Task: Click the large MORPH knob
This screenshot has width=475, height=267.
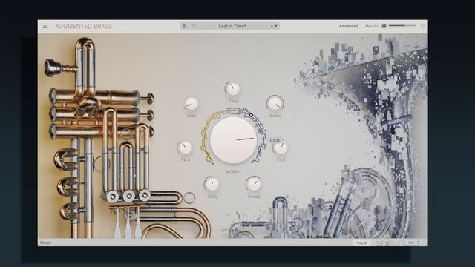Action: (233, 140)
